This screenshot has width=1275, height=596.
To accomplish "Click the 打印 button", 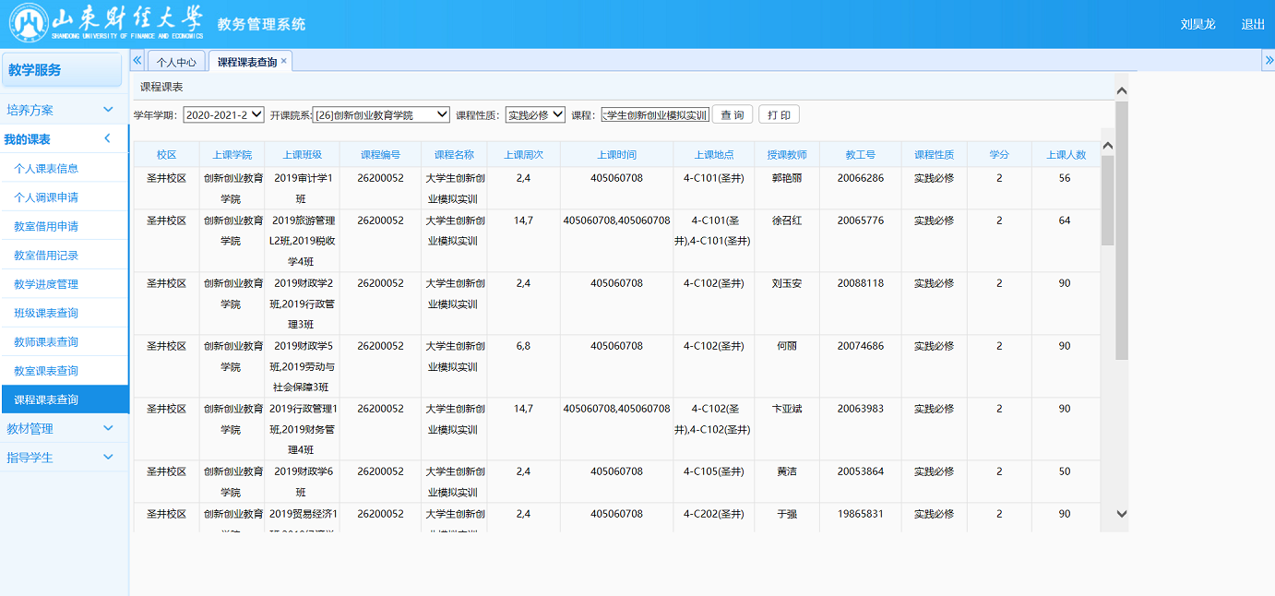I will pos(779,115).
